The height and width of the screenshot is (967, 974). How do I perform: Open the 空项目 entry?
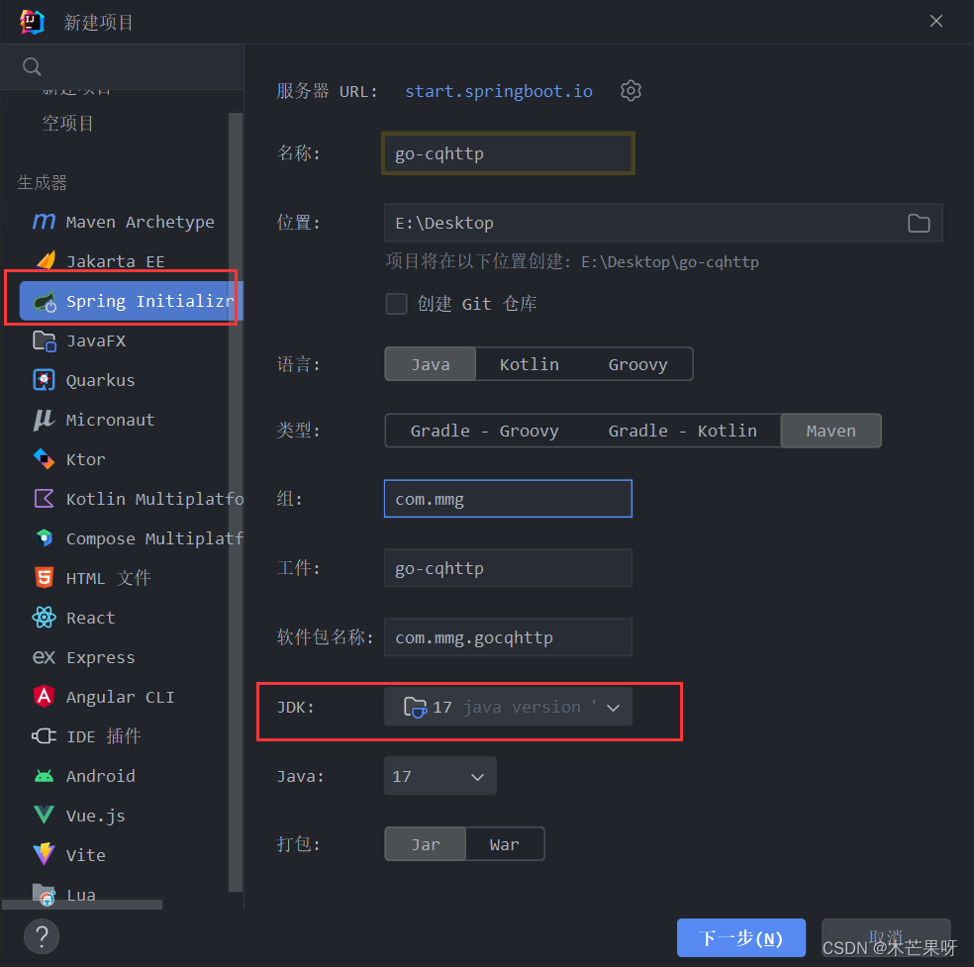point(68,124)
